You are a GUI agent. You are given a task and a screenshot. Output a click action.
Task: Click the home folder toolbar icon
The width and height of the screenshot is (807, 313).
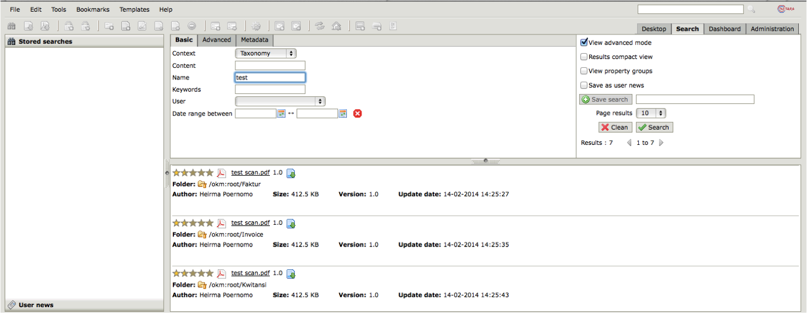tap(336, 26)
